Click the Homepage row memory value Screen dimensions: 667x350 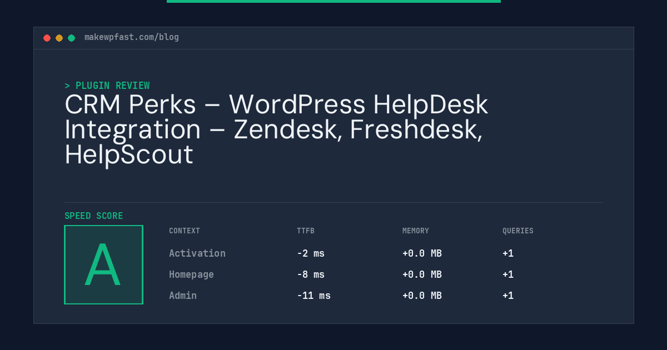point(422,274)
